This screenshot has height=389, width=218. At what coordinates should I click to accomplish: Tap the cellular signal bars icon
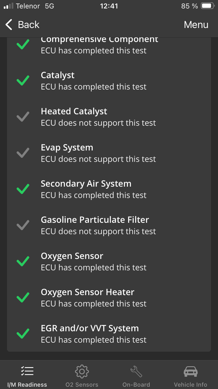pos(8,6)
